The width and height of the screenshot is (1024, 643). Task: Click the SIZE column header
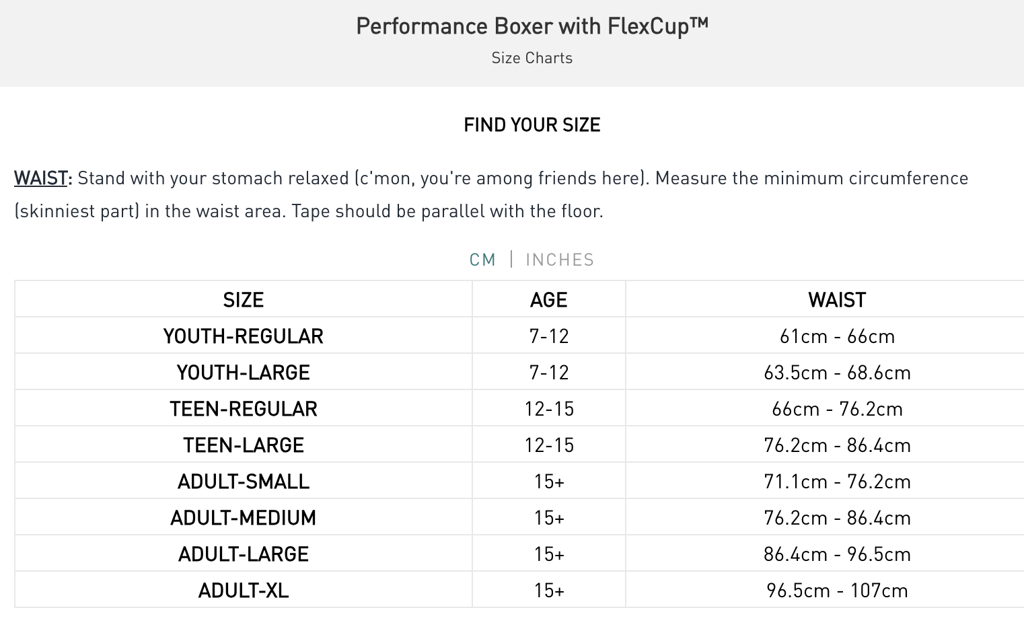(243, 300)
